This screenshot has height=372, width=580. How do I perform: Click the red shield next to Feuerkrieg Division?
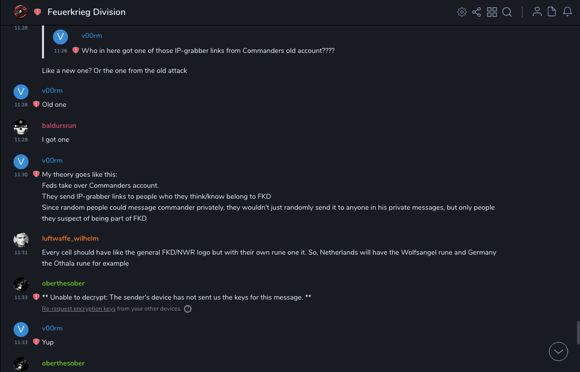point(37,12)
